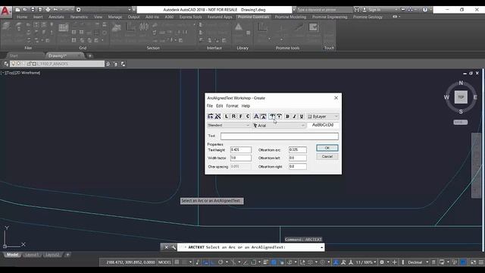Select text on concave side icon
Screen dimensions: 485x273
point(263,116)
